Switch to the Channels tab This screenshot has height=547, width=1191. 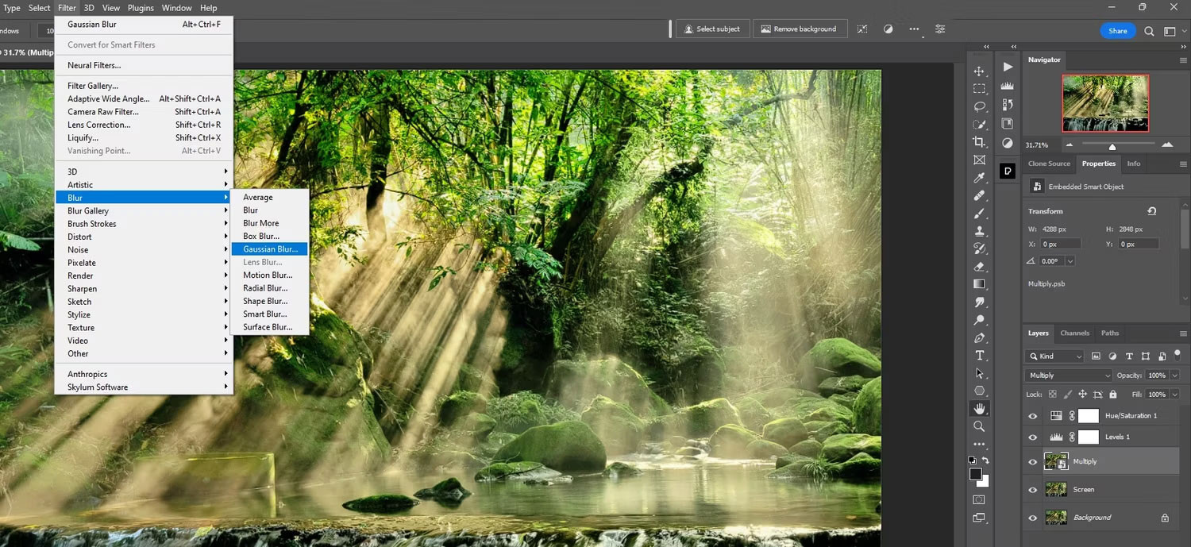tap(1074, 333)
